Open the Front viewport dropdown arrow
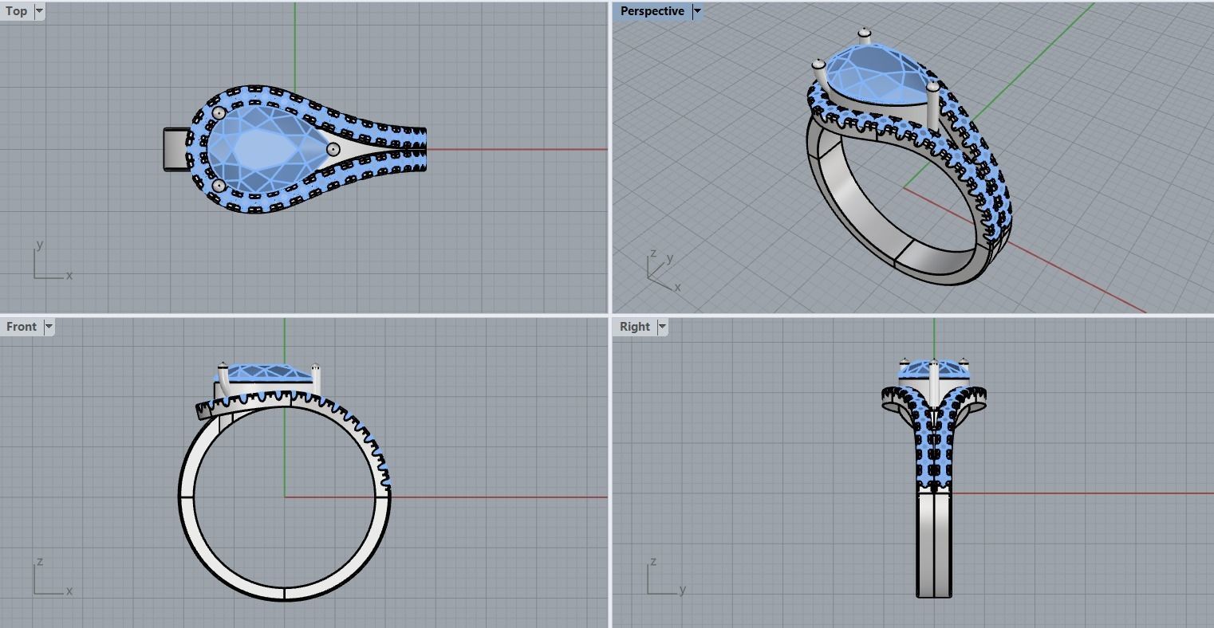1214x628 pixels. (x=49, y=327)
